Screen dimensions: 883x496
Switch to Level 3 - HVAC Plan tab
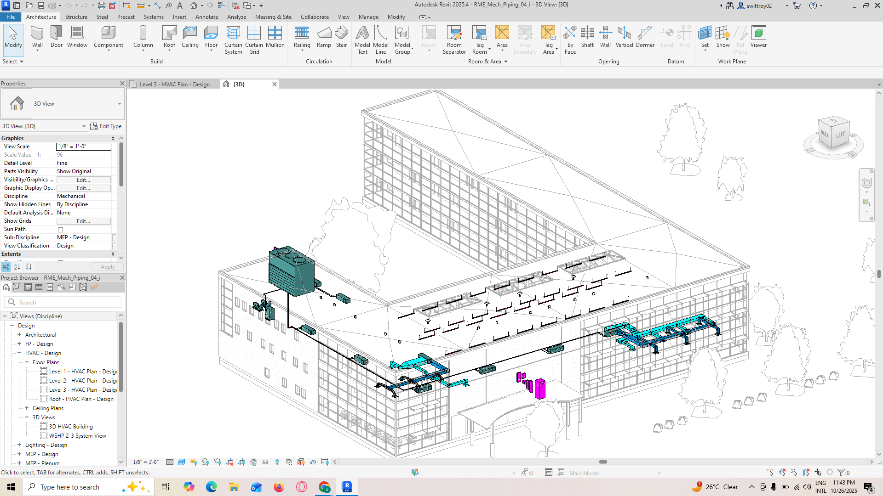point(174,85)
